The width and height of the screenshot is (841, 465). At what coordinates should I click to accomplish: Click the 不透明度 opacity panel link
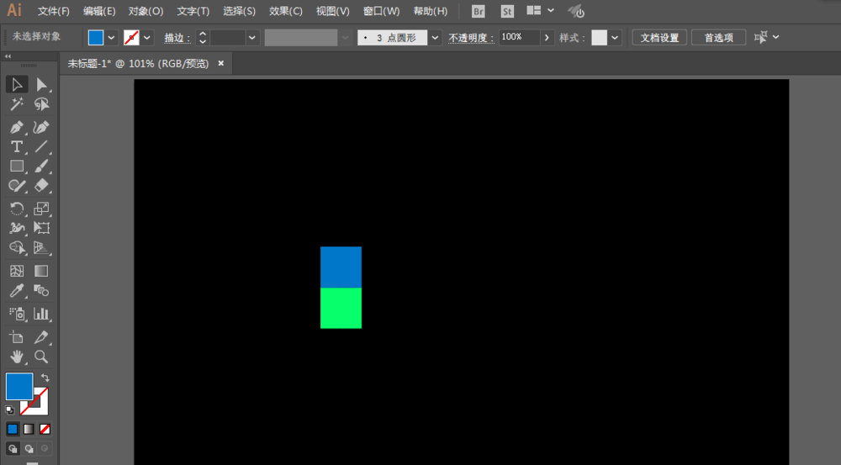(471, 38)
